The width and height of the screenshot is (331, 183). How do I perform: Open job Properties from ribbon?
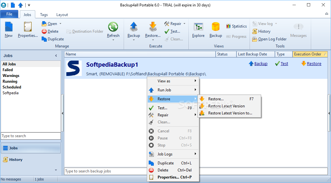pyautogui.click(x=28, y=30)
